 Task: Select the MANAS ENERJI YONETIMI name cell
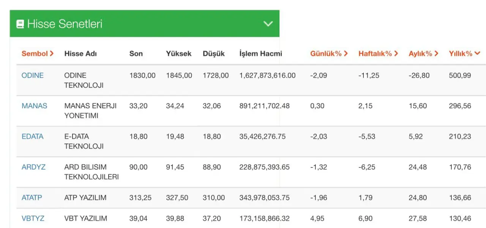pyautogui.click(x=90, y=111)
